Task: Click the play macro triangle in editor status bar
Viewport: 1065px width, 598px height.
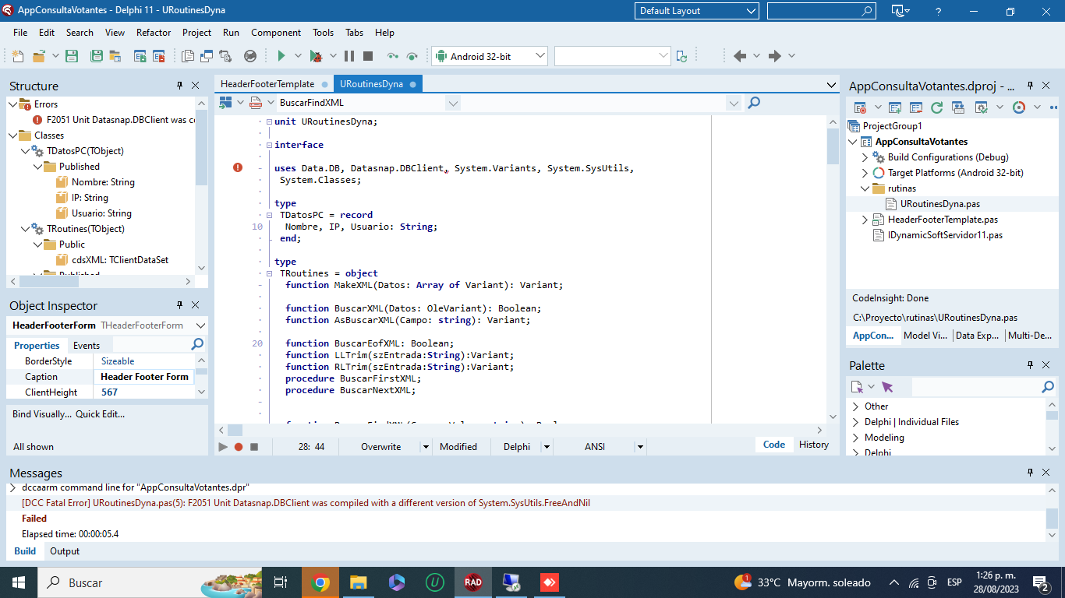Action: [x=223, y=447]
